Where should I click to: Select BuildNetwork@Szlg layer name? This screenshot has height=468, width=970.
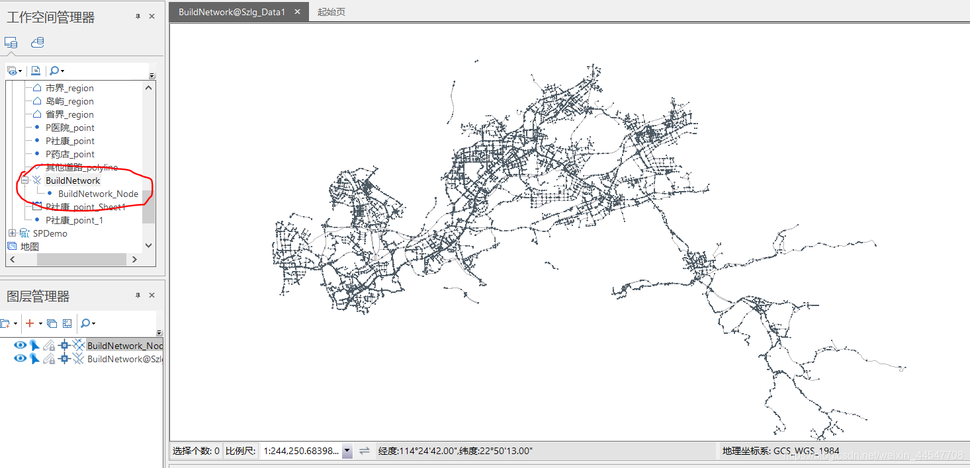125,358
